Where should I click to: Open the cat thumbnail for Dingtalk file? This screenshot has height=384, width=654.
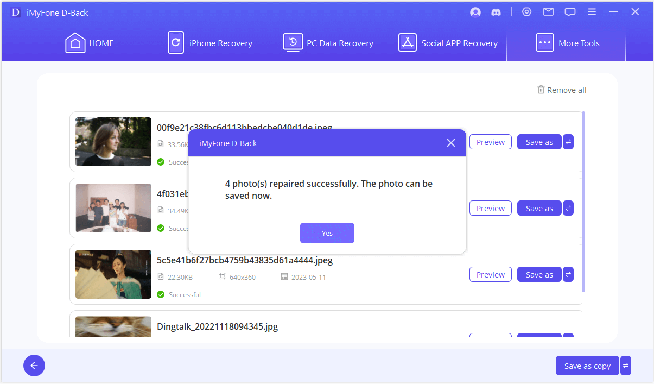point(113,327)
